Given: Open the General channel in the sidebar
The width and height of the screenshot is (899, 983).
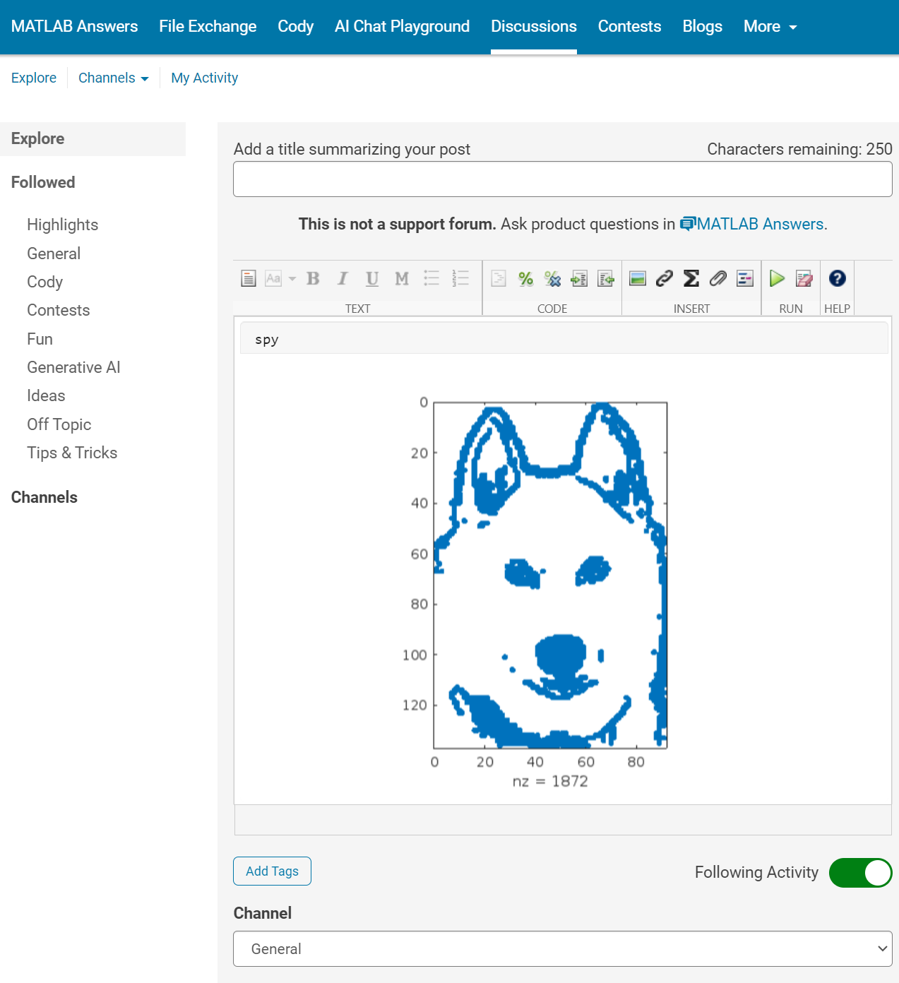Looking at the screenshot, I should (x=54, y=254).
